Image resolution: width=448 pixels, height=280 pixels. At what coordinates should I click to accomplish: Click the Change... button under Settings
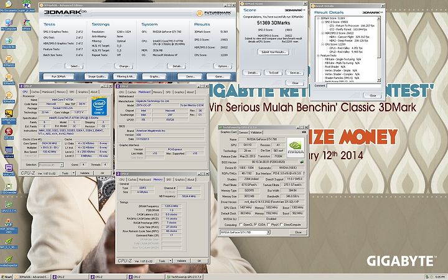tap(124, 66)
